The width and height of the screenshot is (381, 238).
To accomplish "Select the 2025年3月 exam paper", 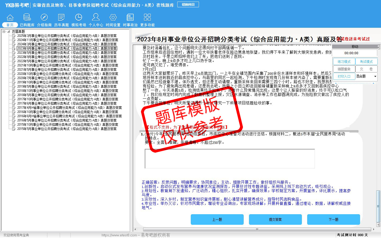I will (x=67, y=36).
